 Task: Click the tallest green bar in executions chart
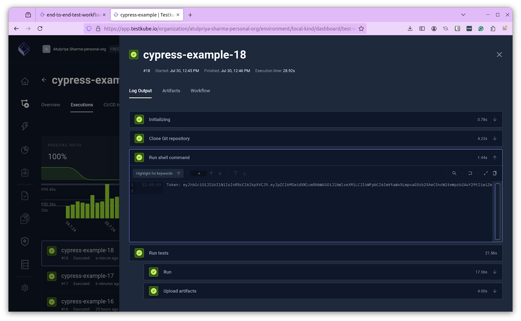[107, 201]
